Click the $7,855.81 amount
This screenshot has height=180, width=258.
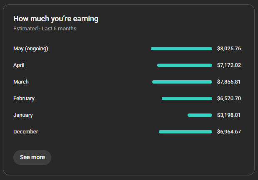(229, 82)
